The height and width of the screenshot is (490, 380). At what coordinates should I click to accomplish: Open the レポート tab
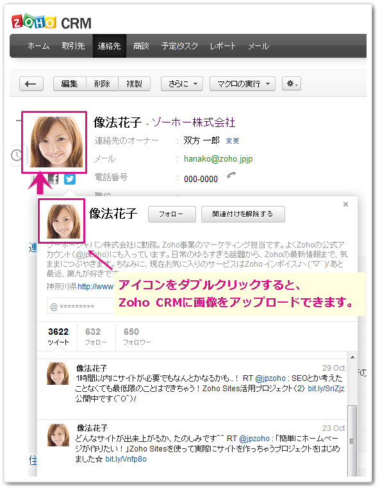(222, 46)
